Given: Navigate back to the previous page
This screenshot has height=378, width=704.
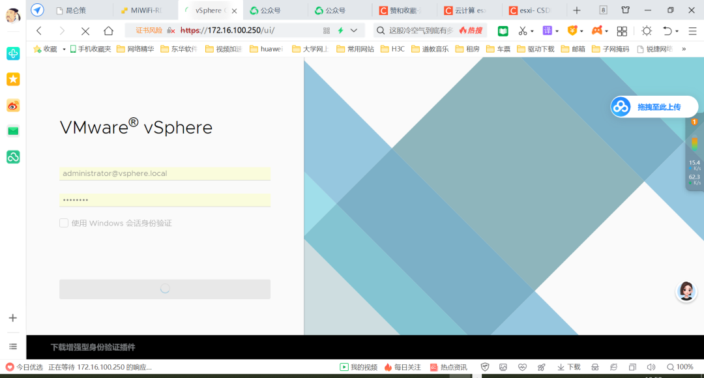Looking at the screenshot, I should 39,31.
